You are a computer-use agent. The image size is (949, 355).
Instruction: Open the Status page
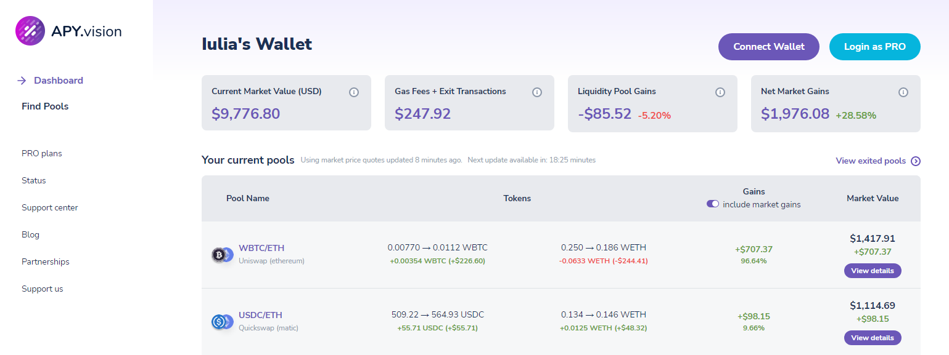(34, 180)
